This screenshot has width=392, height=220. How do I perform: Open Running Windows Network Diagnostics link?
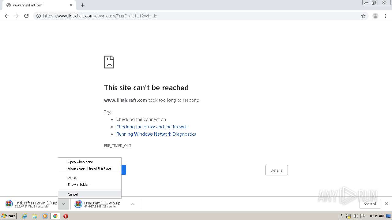[x=156, y=134]
